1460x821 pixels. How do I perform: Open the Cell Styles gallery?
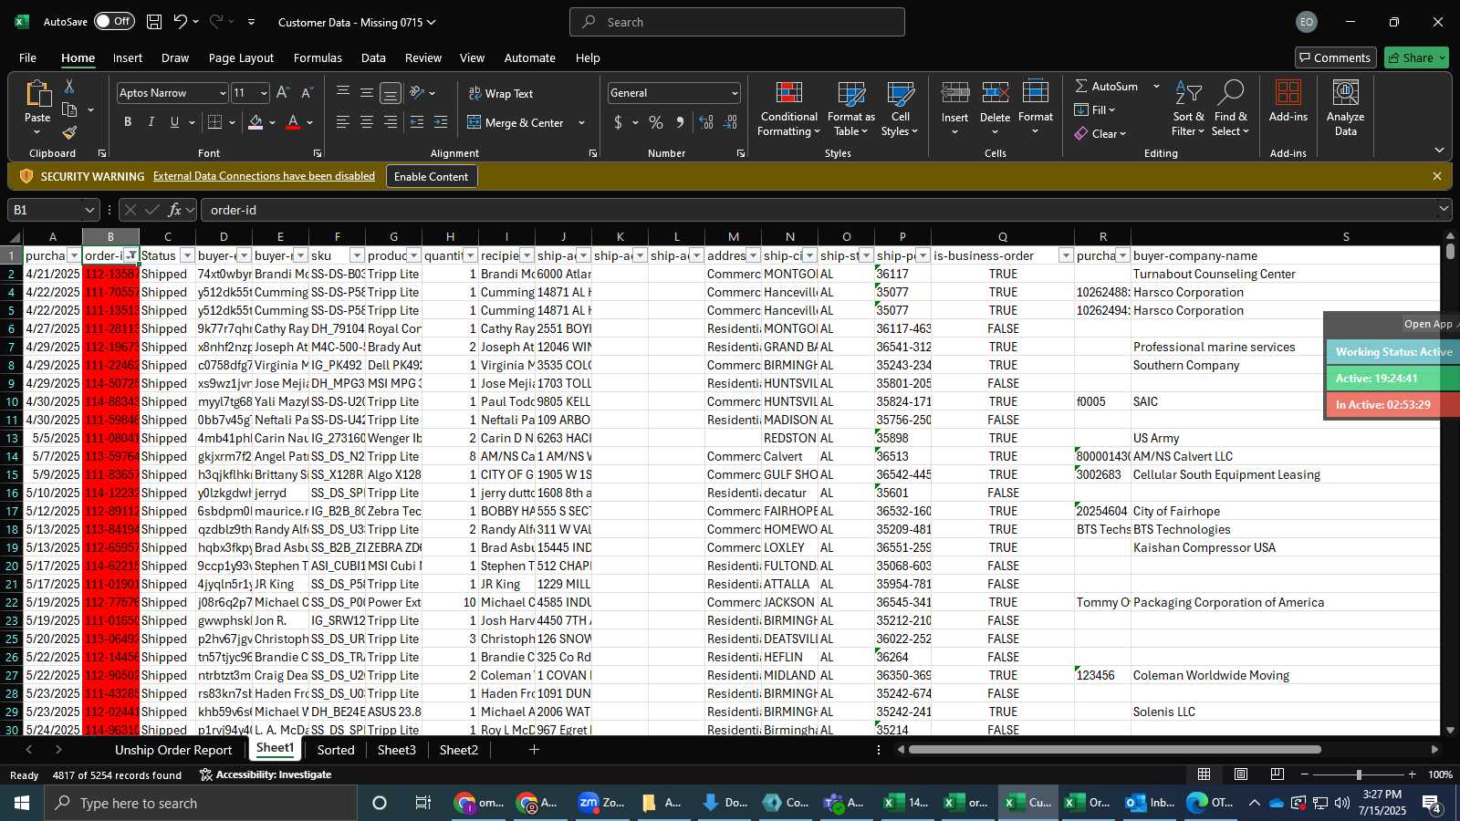pyautogui.click(x=901, y=109)
